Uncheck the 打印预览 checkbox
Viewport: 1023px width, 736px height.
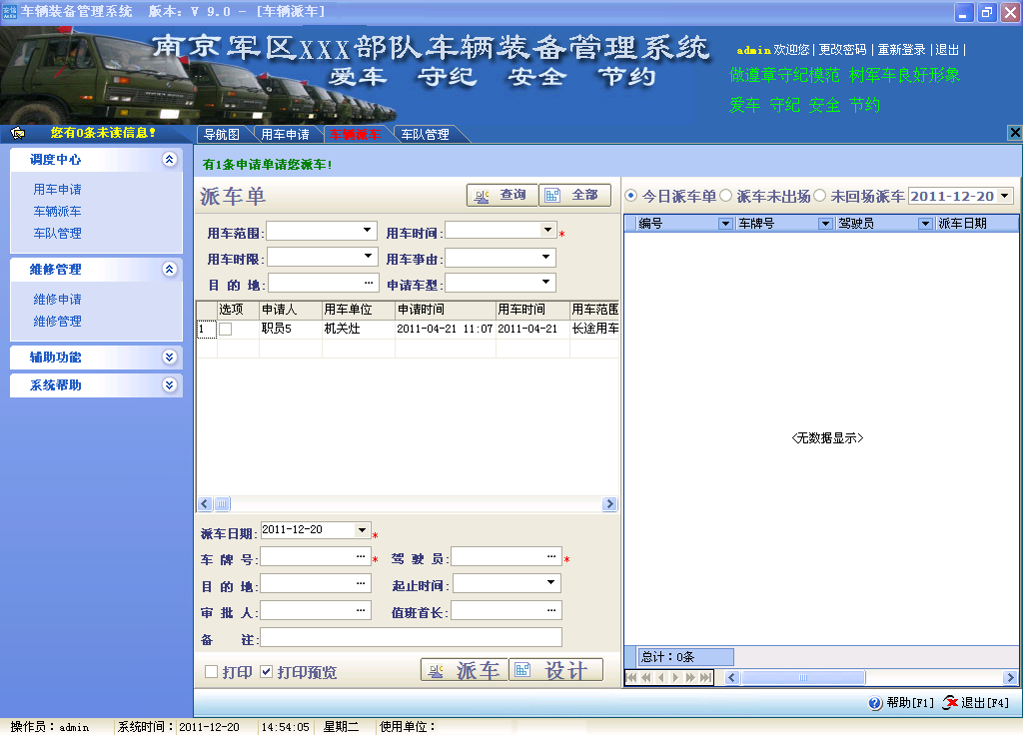pyautogui.click(x=267, y=672)
